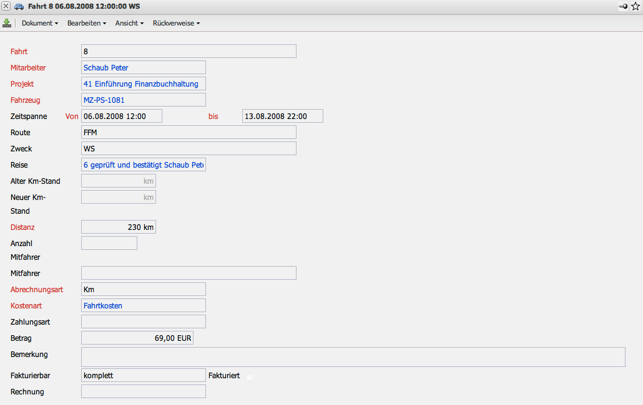Click the blue car icon in title
Image resolution: width=643 pixels, height=405 pixels.
[x=19, y=6]
